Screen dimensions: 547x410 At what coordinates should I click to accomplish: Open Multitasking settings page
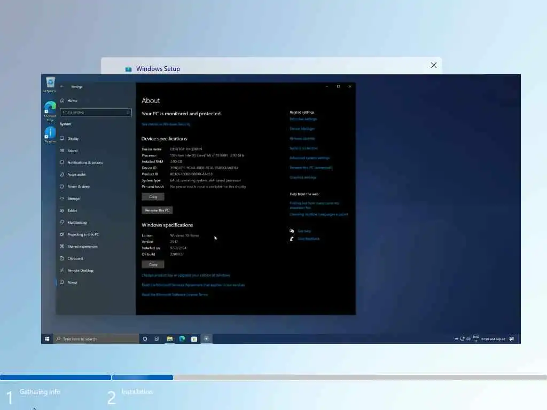point(77,223)
